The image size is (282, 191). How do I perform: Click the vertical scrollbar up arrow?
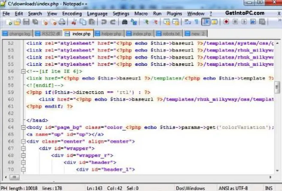(277, 43)
